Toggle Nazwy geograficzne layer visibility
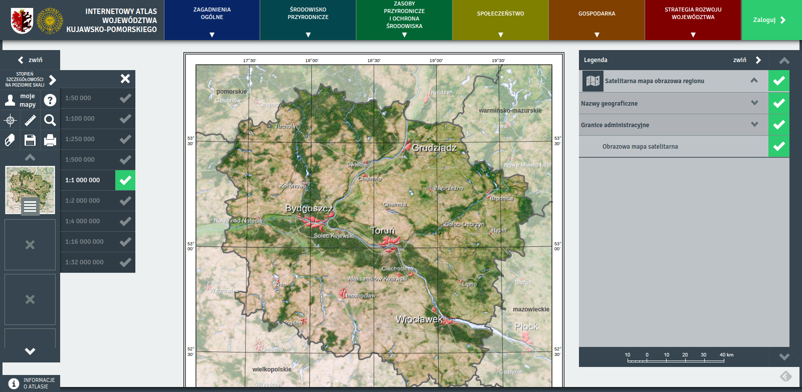 coord(778,103)
